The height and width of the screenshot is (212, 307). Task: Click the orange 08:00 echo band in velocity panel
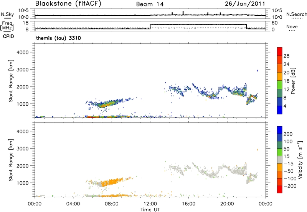[x=112, y=182]
